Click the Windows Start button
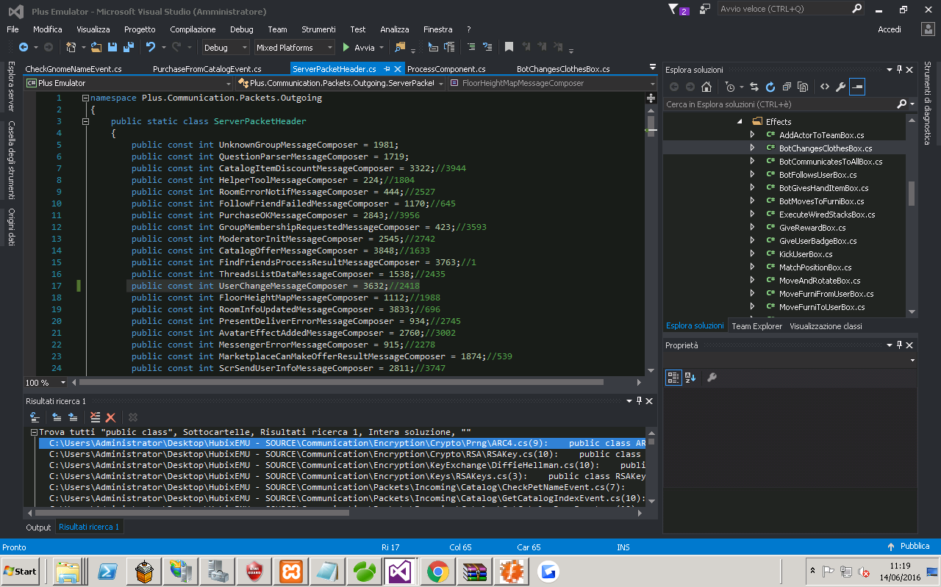 coord(21,571)
